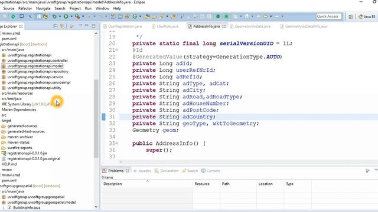Viewport: 378px width, 212px height.
Task: Open the Declaration view tab
Action: [167, 171]
